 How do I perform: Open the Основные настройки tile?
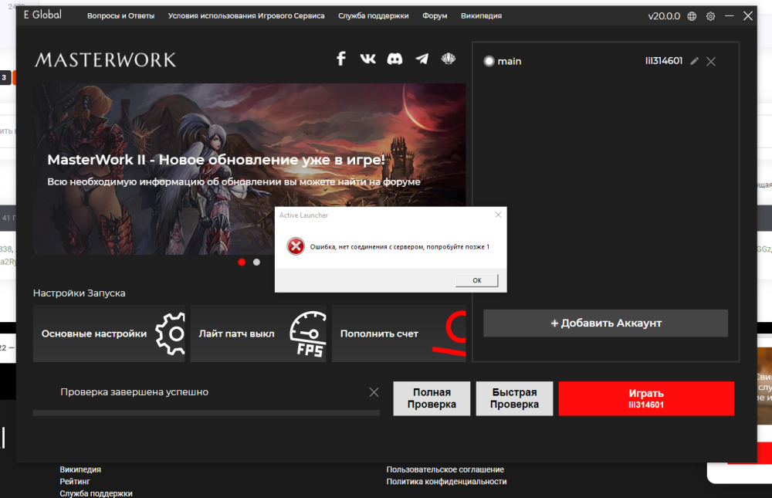pyautogui.click(x=109, y=334)
